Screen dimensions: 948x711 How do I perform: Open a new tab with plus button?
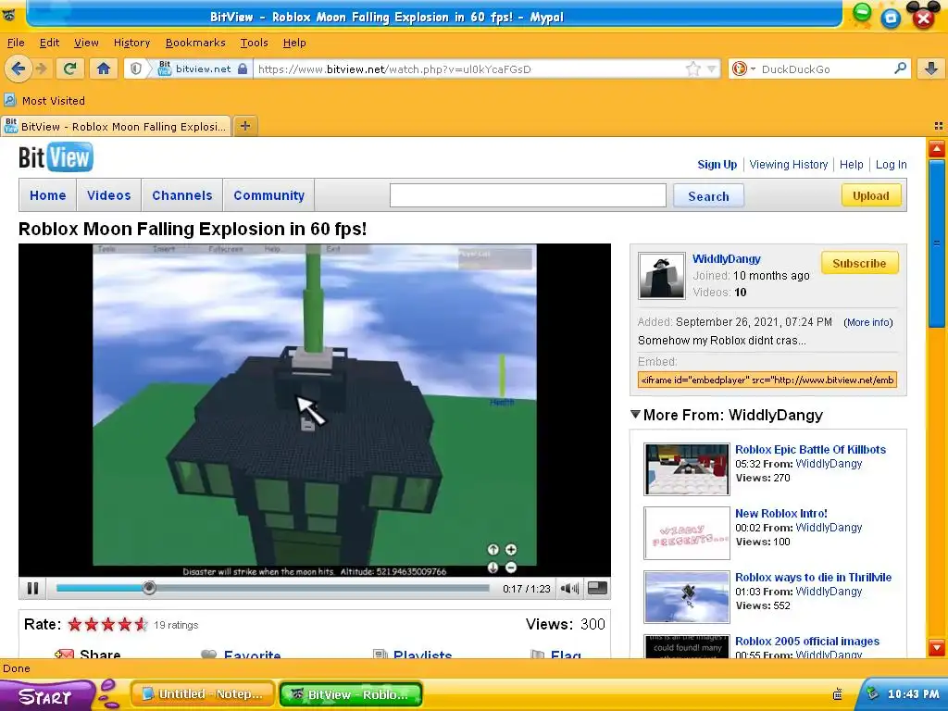[x=244, y=126]
